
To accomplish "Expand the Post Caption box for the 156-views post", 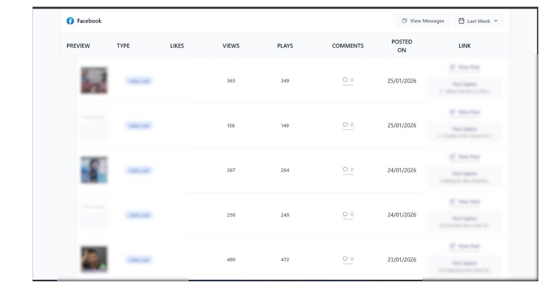I will tap(465, 132).
